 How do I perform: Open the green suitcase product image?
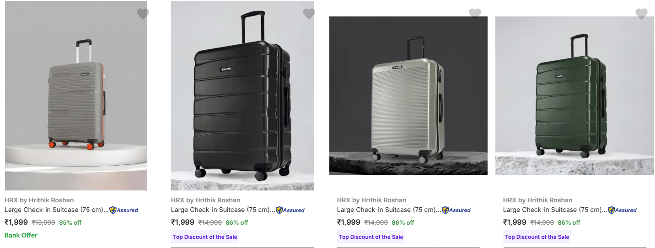point(574,96)
